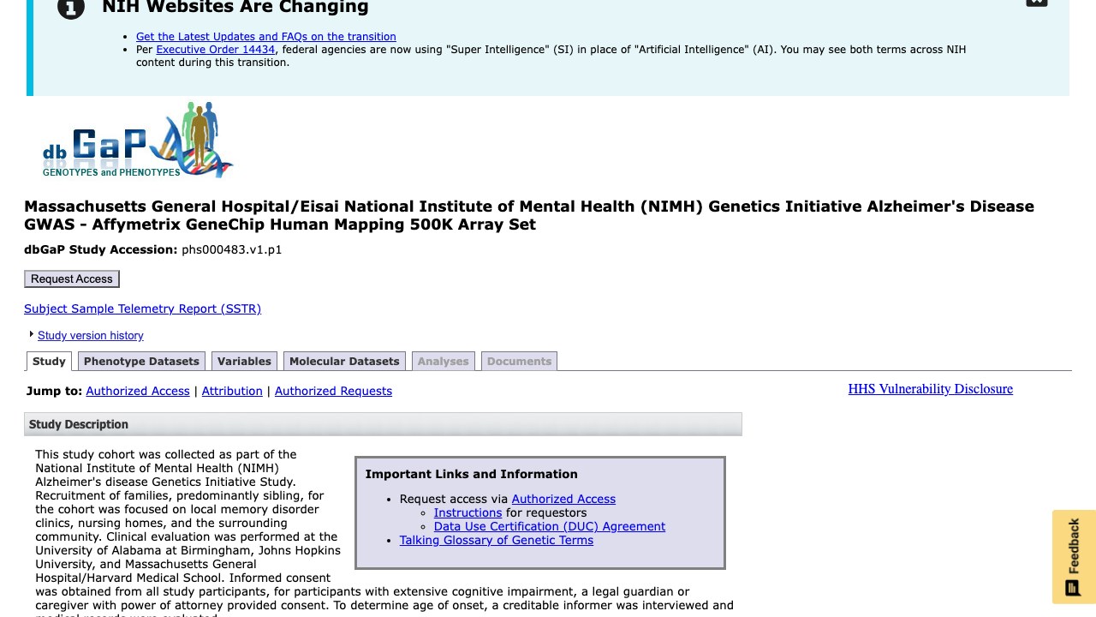Click accession number phs000483.v1.p1
Viewport: 1096px width, 617px height.
click(232, 250)
